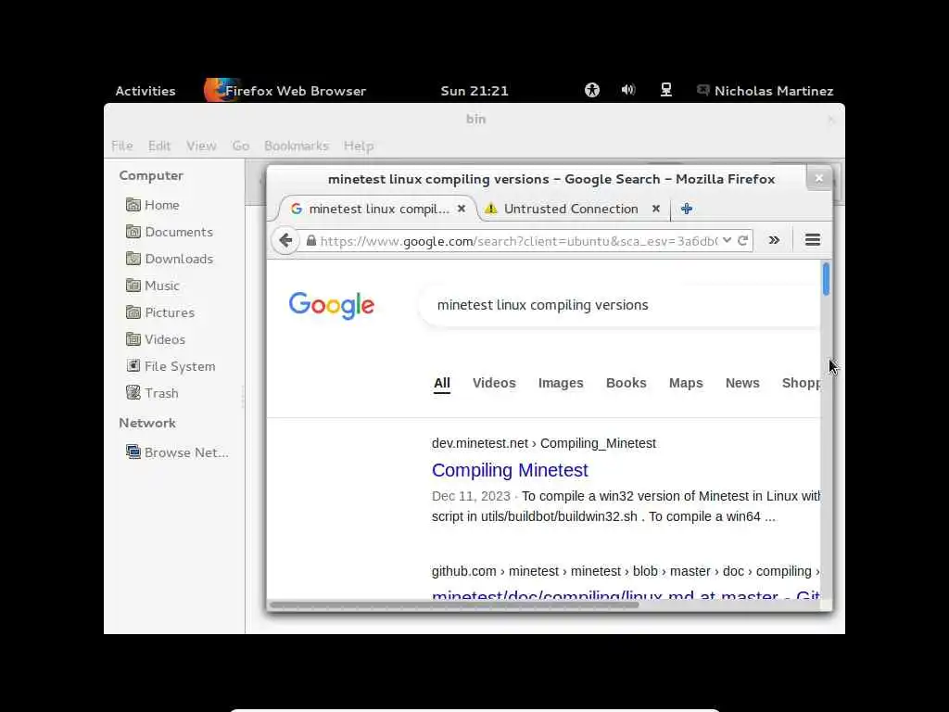Click the Firefox back arrow button
The width and height of the screenshot is (949, 712).
[x=285, y=240]
